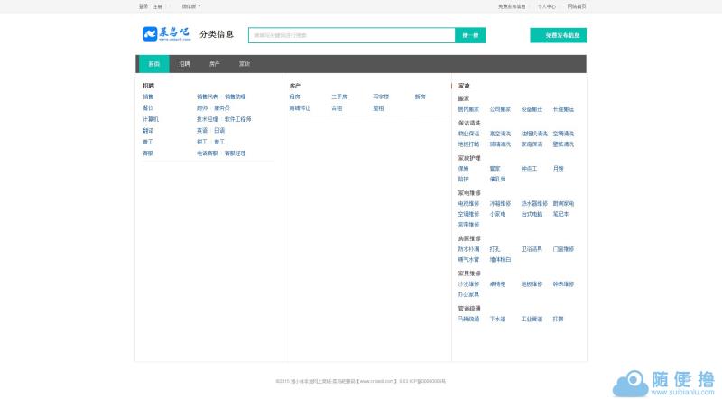Click the keyword search input field
Image resolution: width=722 pixels, height=399 pixels.
point(352,35)
